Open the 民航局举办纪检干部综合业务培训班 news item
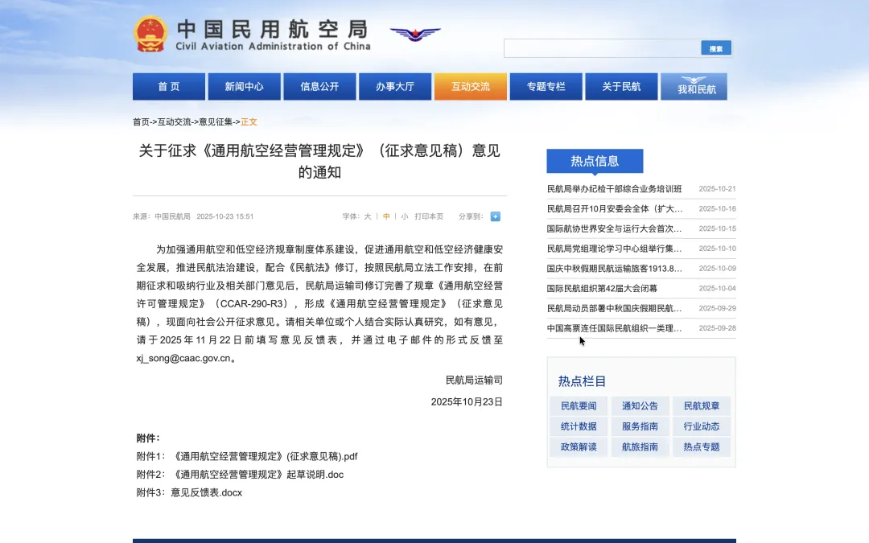Viewport: 869px width, 543px height. point(612,188)
